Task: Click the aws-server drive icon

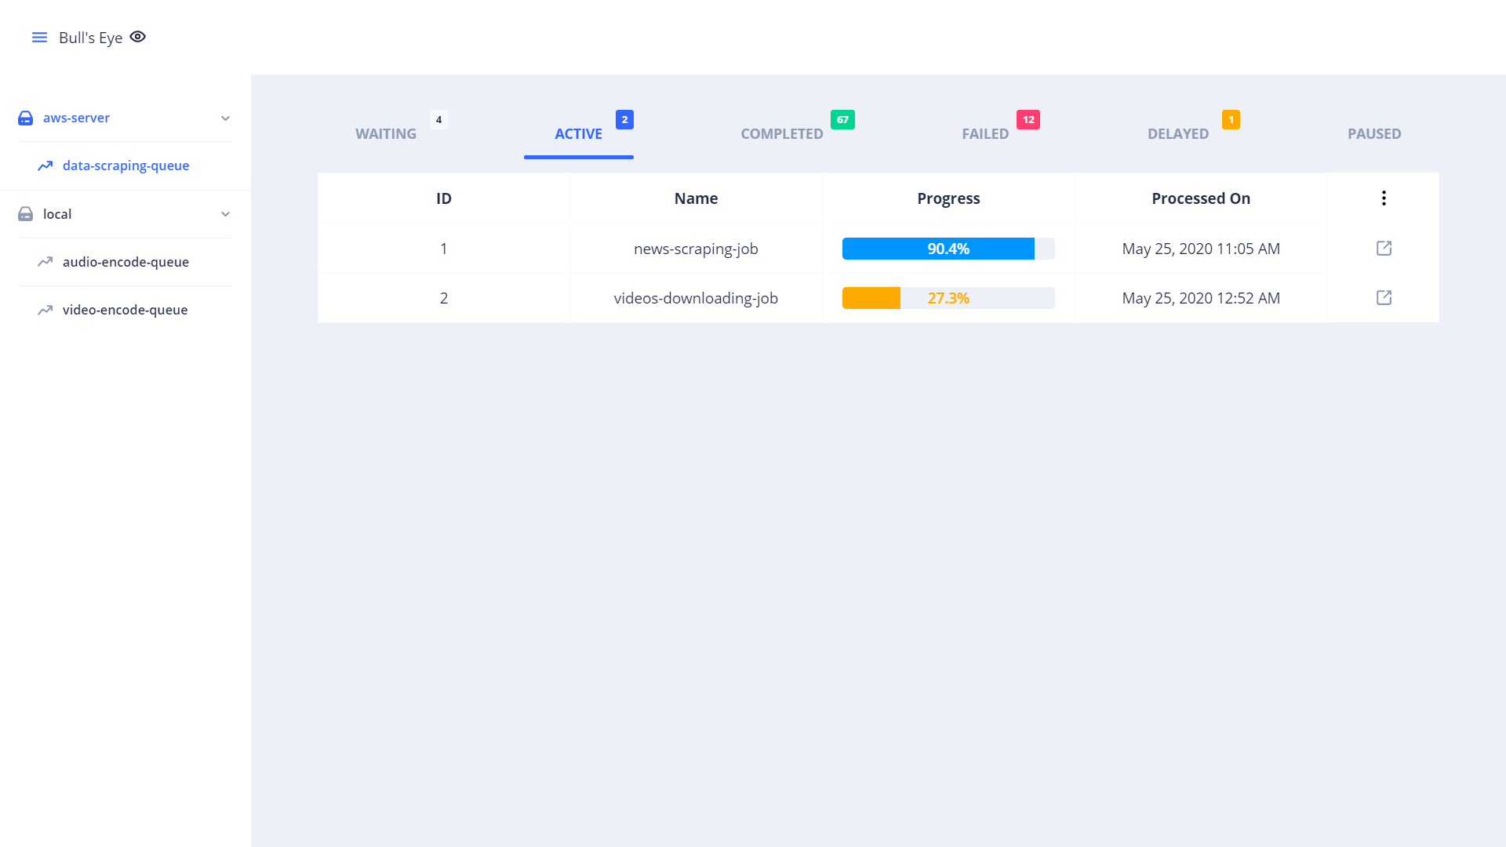Action: tap(25, 118)
